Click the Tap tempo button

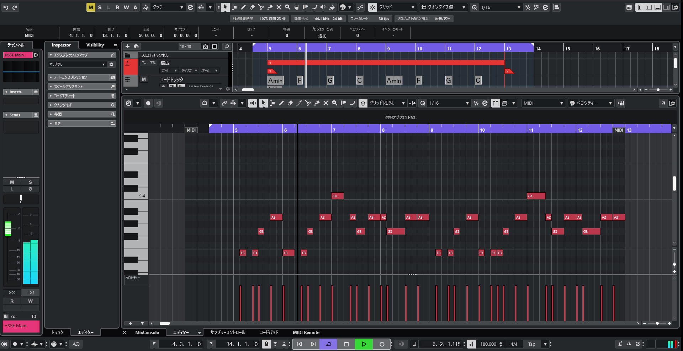click(532, 344)
